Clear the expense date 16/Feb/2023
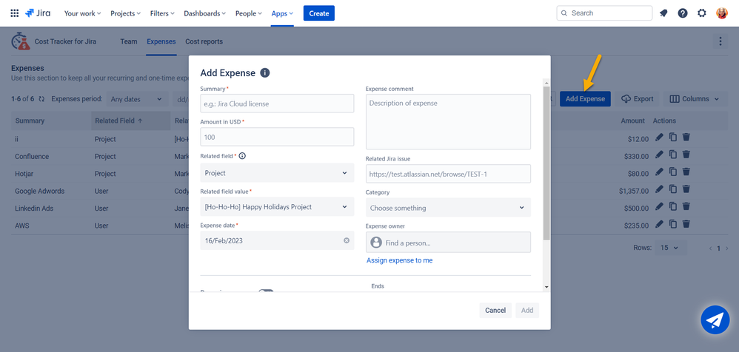 (347, 240)
